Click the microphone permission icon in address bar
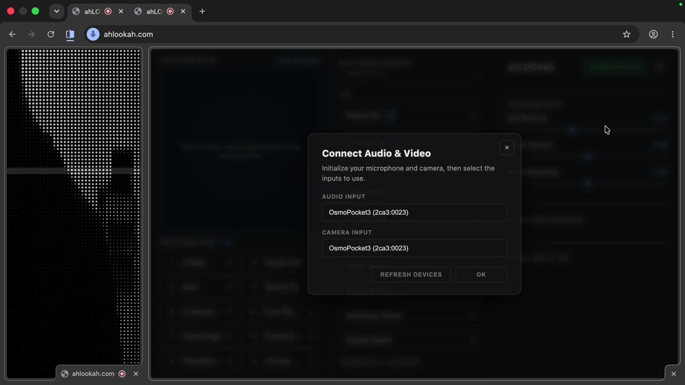 (93, 34)
